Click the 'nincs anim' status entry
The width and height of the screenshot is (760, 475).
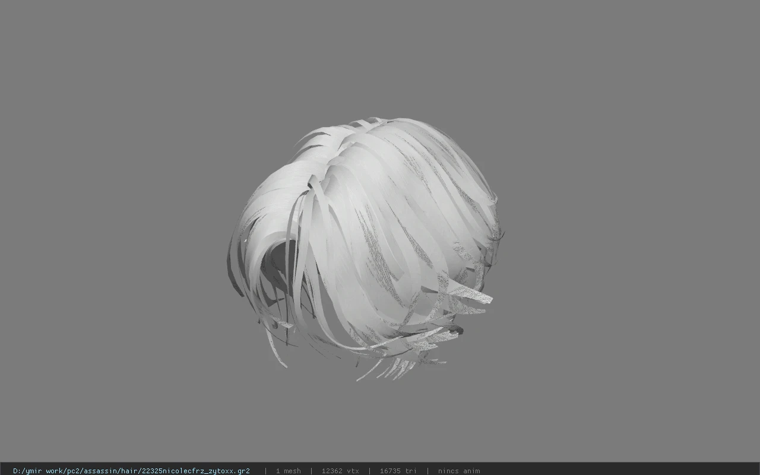[459, 471]
